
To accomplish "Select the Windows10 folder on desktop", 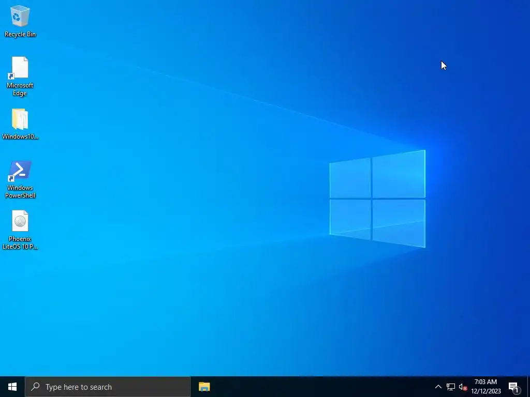I will tap(20, 124).
